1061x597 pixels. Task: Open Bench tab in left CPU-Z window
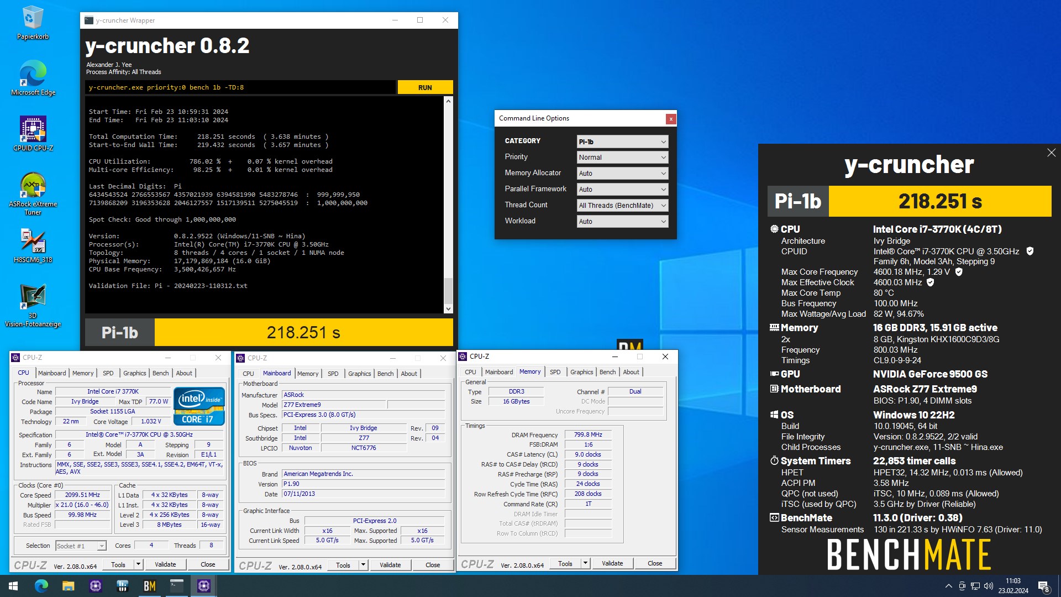(x=161, y=373)
